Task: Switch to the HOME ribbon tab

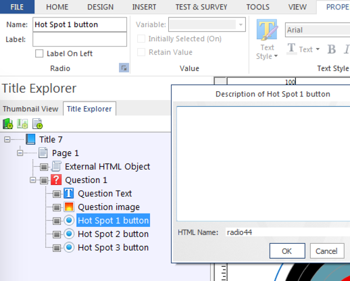Action: [57, 7]
